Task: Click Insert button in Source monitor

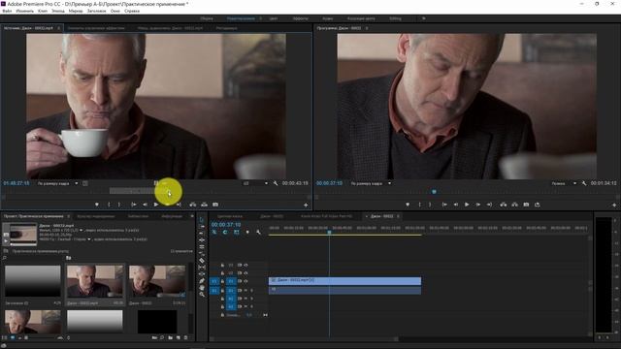Action: pyautogui.click(x=193, y=205)
